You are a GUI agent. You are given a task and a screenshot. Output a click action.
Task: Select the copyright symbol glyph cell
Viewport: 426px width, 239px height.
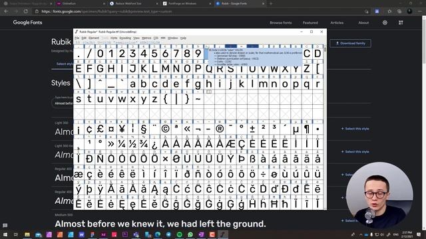coord(166,129)
